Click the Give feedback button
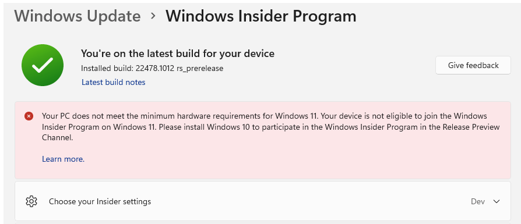521x224 pixels. [473, 65]
